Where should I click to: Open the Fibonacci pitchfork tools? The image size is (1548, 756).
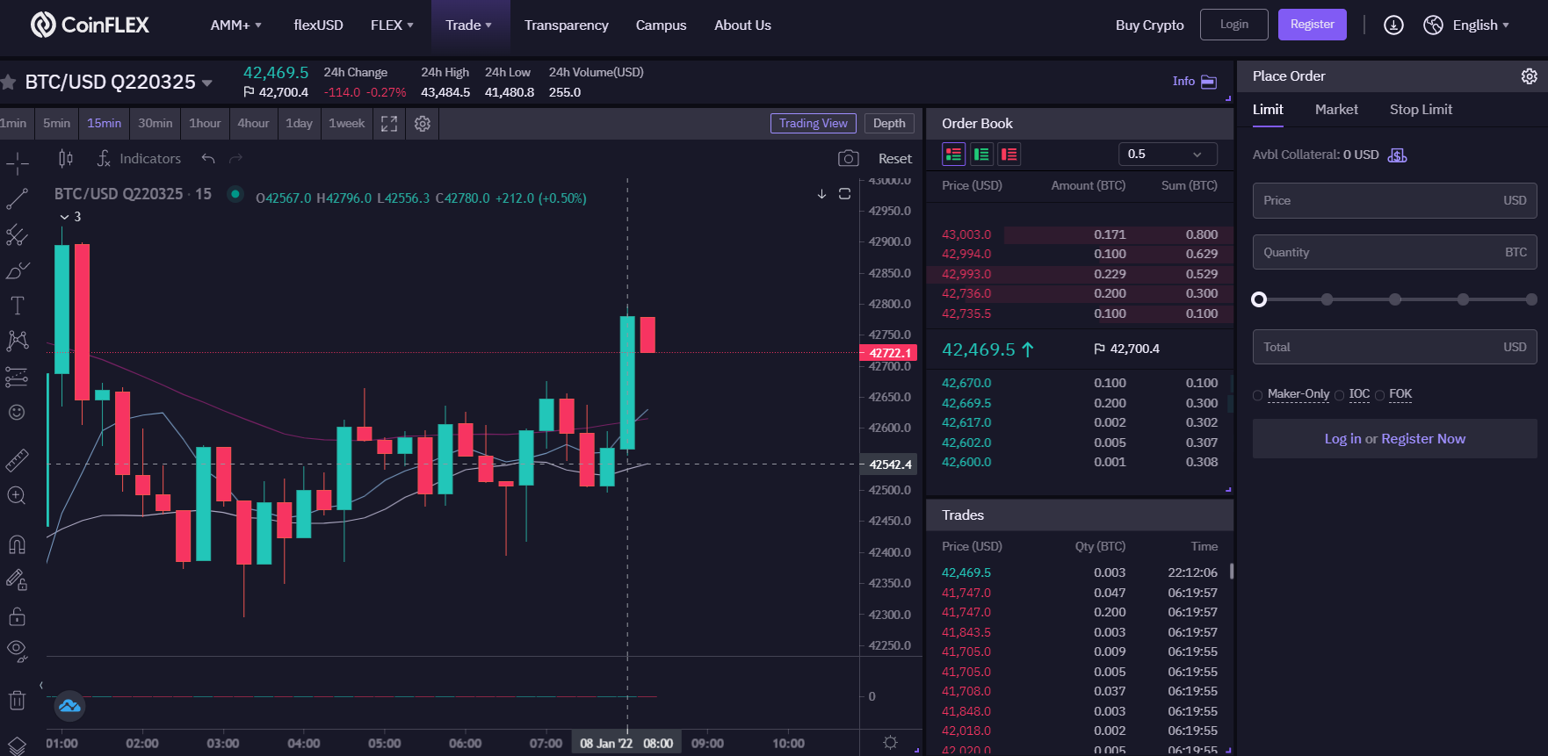click(x=17, y=234)
